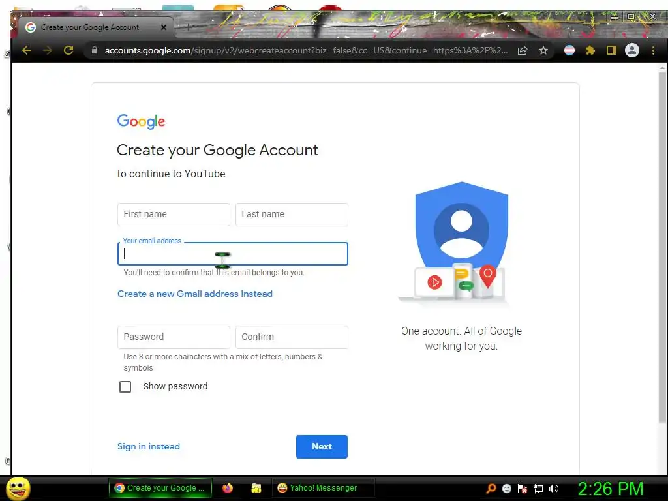The width and height of the screenshot is (668, 501).
Task: Click the flag with red X tray icon
Action: (x=523, y=489)
